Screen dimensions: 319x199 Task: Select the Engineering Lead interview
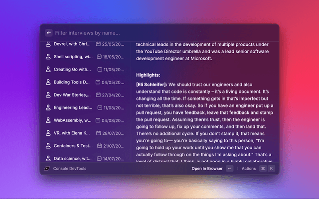click(73, 107)
